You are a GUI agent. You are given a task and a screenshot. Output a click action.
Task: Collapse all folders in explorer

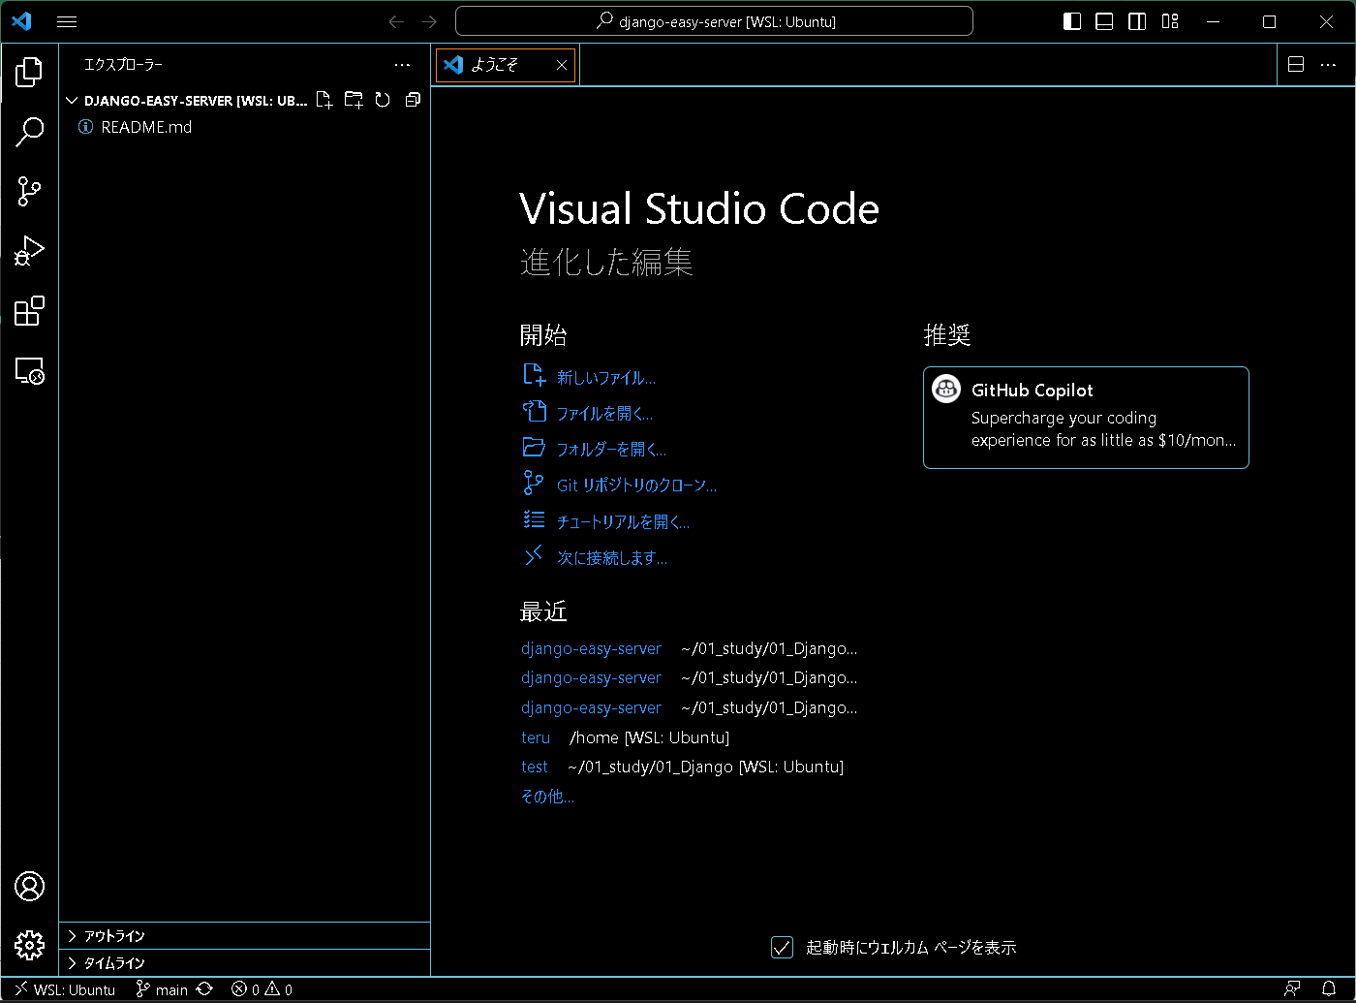[413, 100]
